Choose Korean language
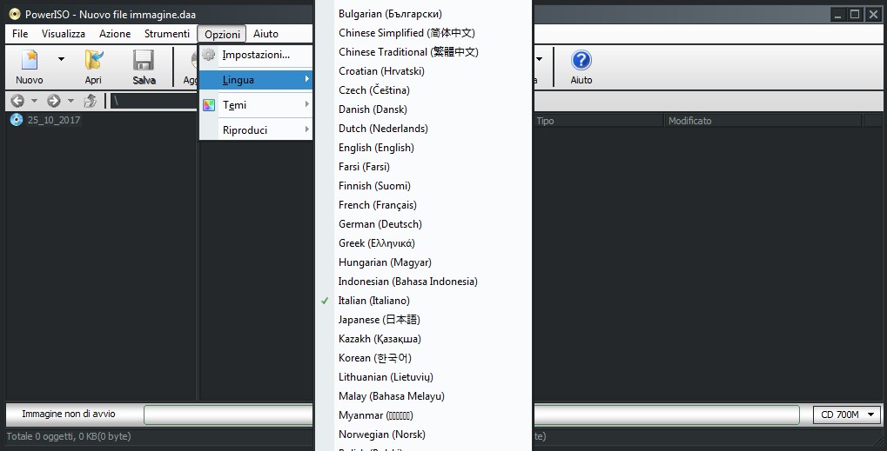This screenshot has height=451, width=887. pyautogui.click(x=424, y=358)
